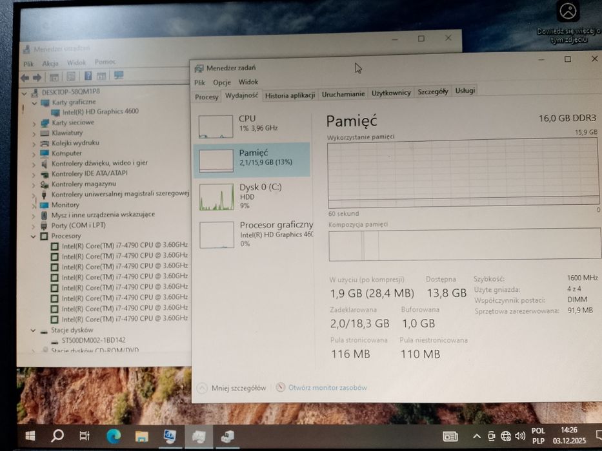The height and width of the screenshot is (451, 602).
Task: Open Pomoc menu in Device Manager
Action: point(105,62)
